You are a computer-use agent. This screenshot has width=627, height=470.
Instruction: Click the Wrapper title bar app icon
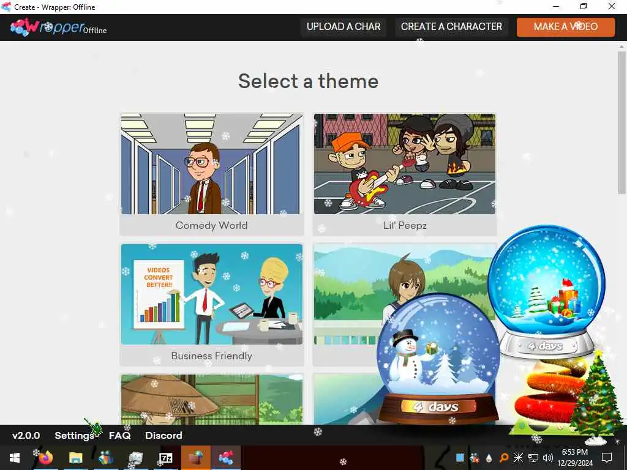click(x=6, y=7)
